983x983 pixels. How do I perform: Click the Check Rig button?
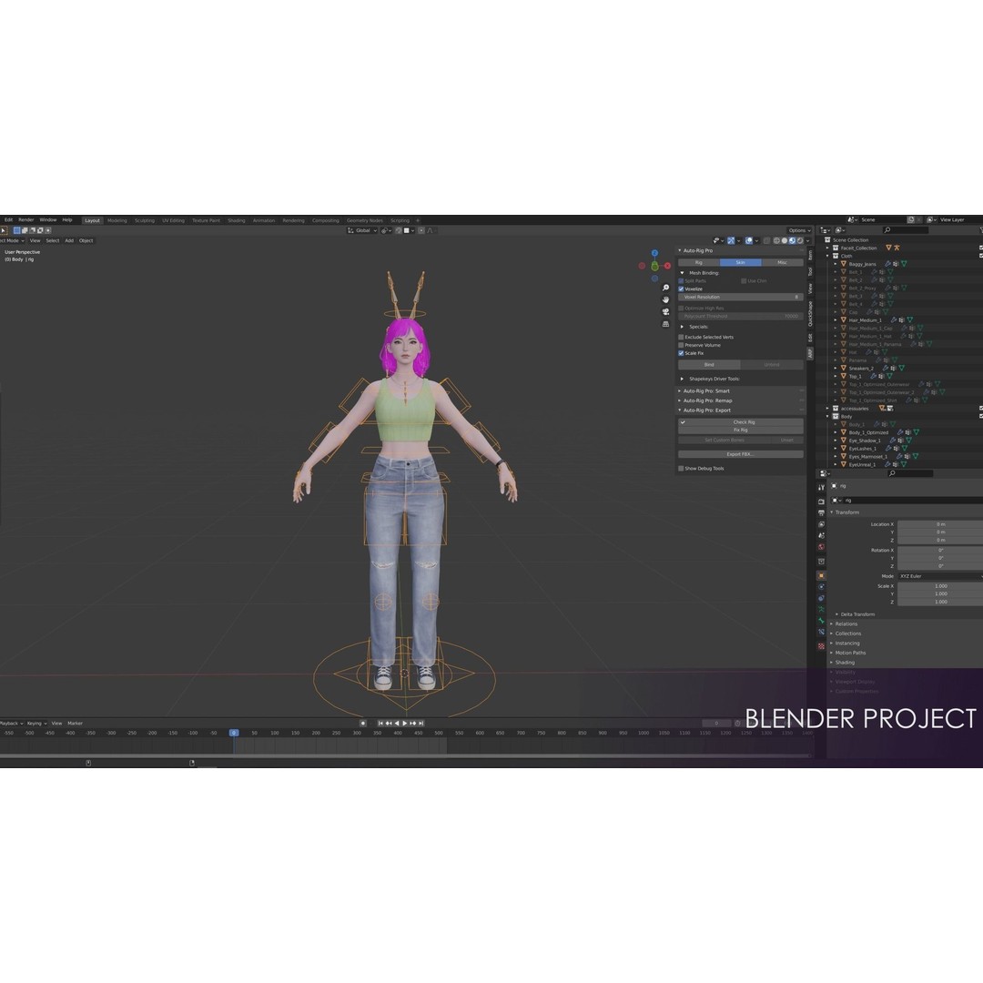click(x=741, y=422)
